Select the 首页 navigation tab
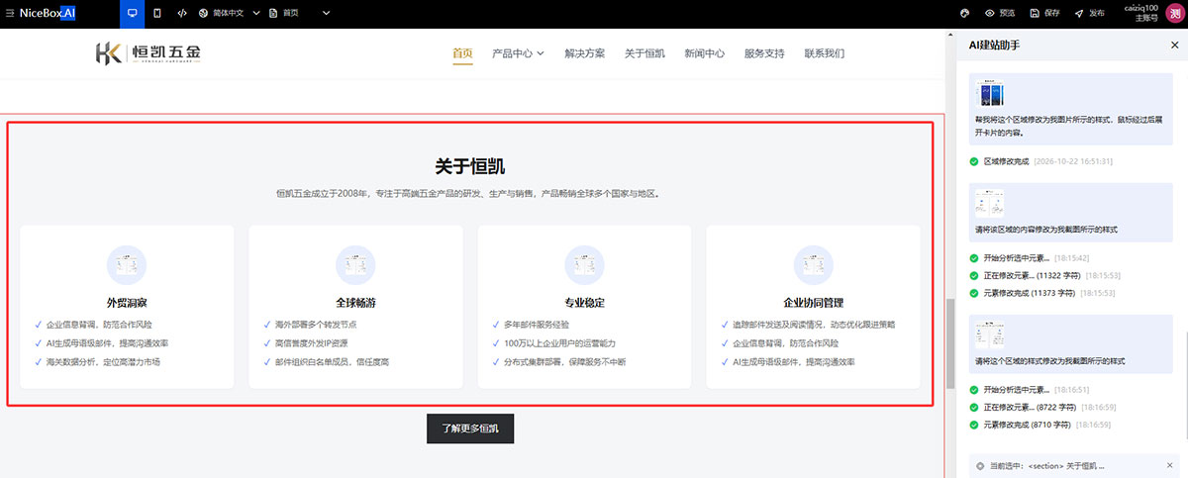 point(462,53)
